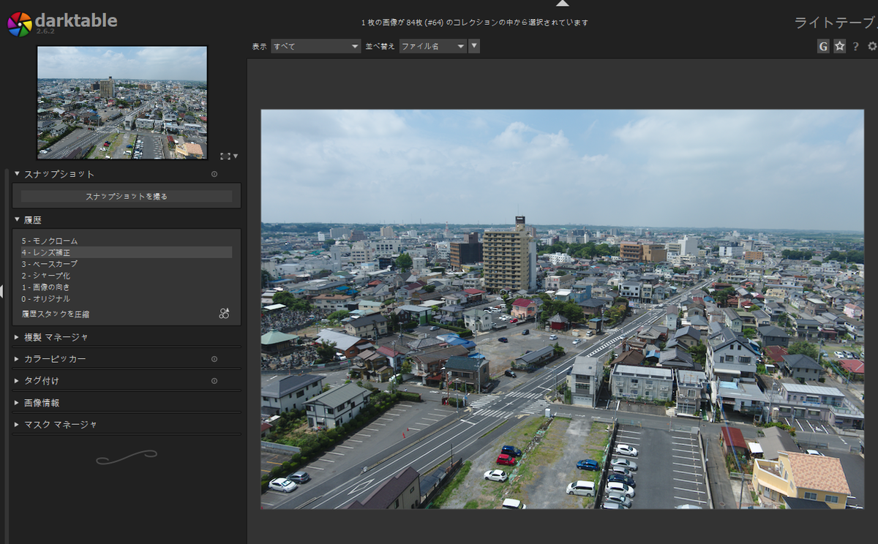Open zoom dropdown arrow next to the fullscreen icon
Viewport: 878px width, 544px height.
[236, 156]
